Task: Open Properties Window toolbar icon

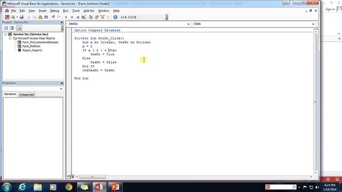Action: click(96, 17)
